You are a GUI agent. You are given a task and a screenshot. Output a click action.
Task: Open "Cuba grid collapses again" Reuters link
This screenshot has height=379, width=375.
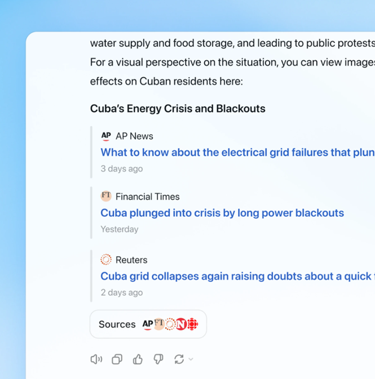(236, 276)
